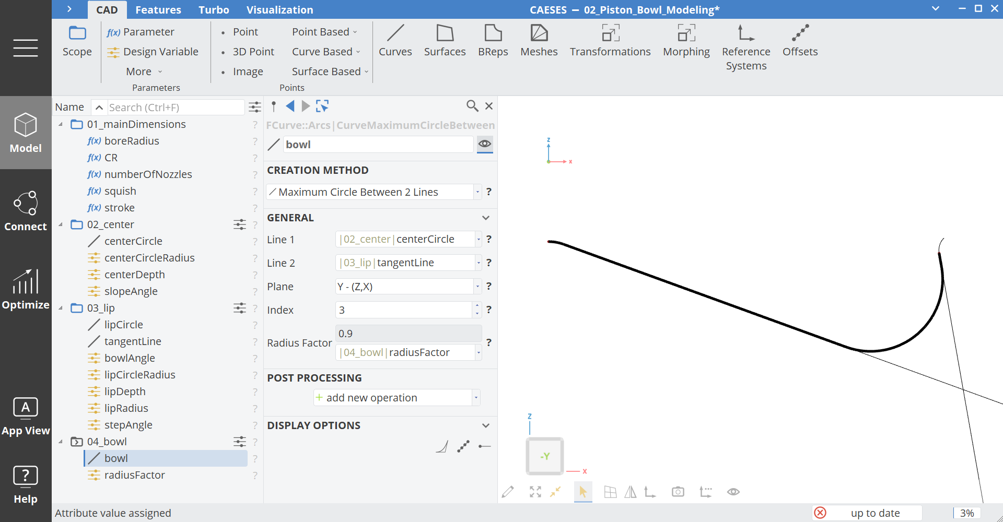The image size is (1003, 522).
Task: Switch to the CAD tab
Action: point(107,10)
